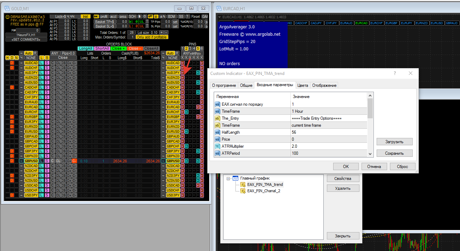Open the current time frame value cell
The width and height of the screenshot is (460, 251).
tap(329, 125)
